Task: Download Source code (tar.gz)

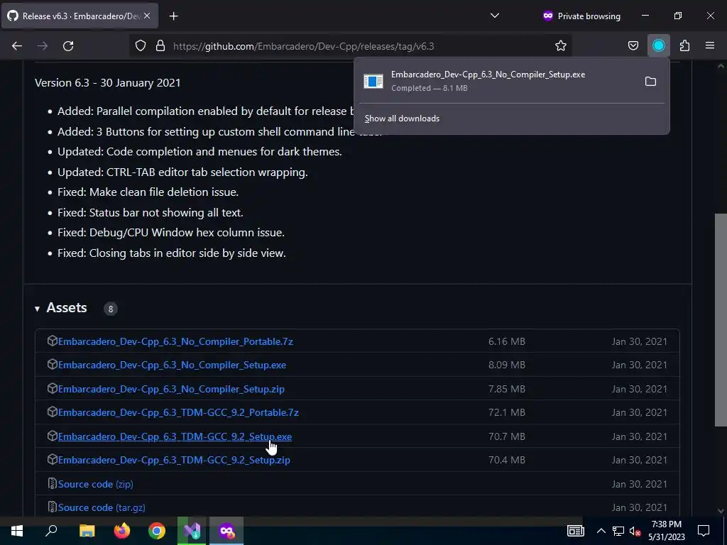Action: click(x=102, y=507)
